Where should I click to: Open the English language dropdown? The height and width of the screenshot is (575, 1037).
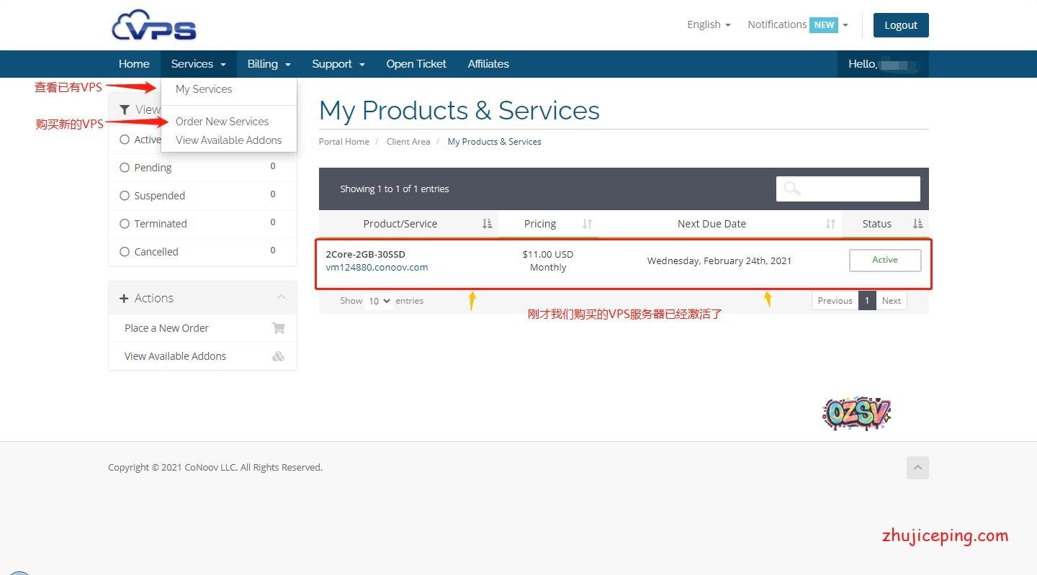click(709, 24)
